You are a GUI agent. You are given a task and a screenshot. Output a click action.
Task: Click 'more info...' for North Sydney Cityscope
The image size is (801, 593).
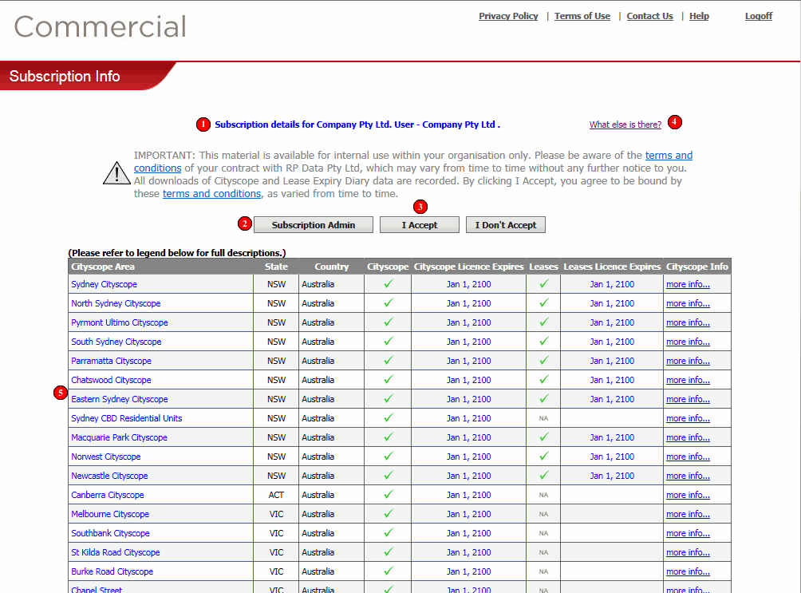[688, 303]
